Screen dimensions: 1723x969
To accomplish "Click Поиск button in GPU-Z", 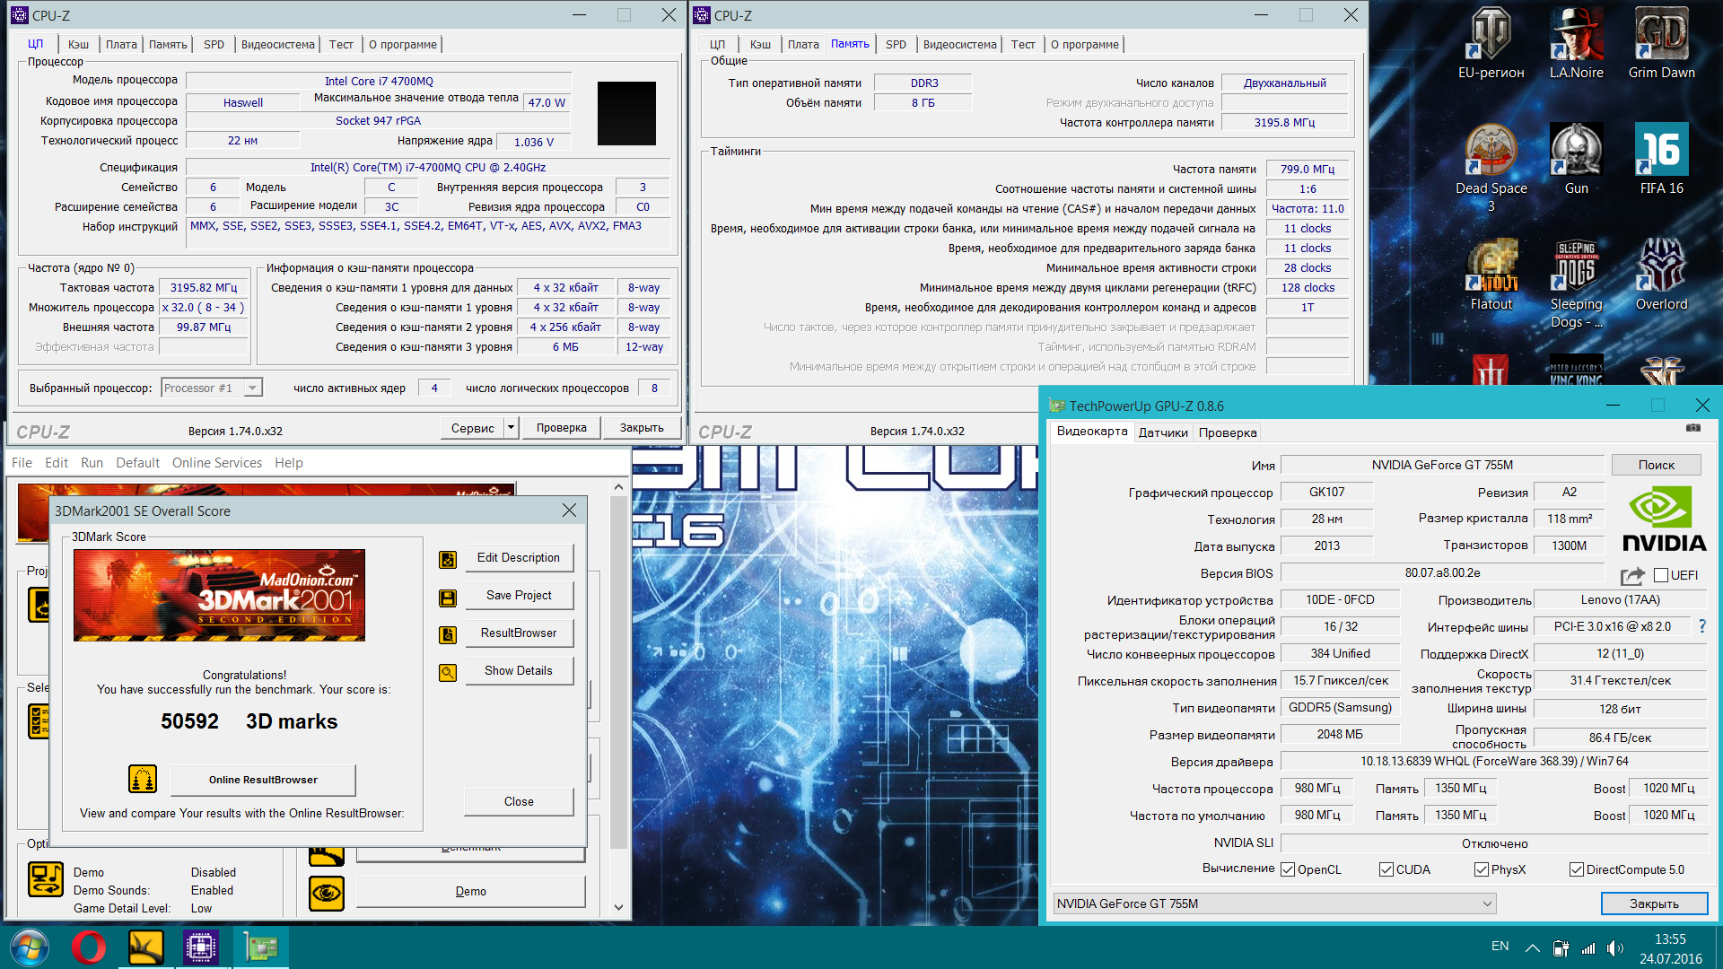I will pyautogui.click(x=1656, y=465).
